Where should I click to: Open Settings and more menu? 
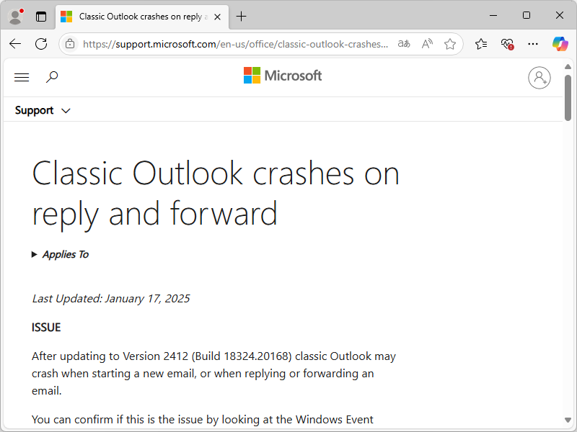(533, 44)
